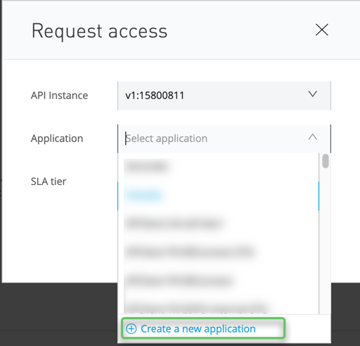This screenshot has width=360, height=346.
Task: Collapse the Application list with the up chevron
Action: 313,136
